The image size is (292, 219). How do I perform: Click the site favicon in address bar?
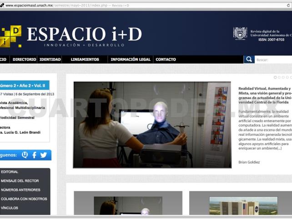(x=2, y=5)
